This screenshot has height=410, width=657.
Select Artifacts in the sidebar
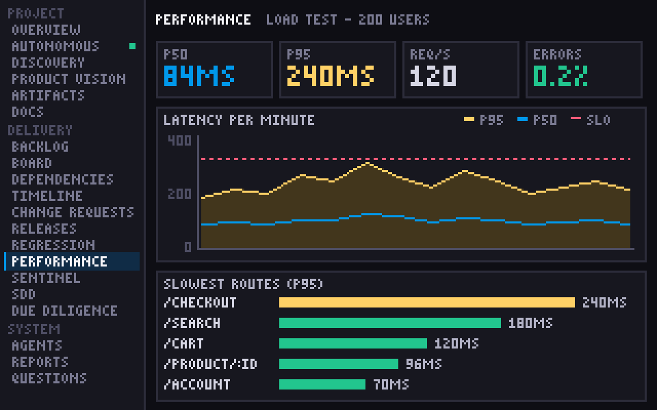click(48, 96)
